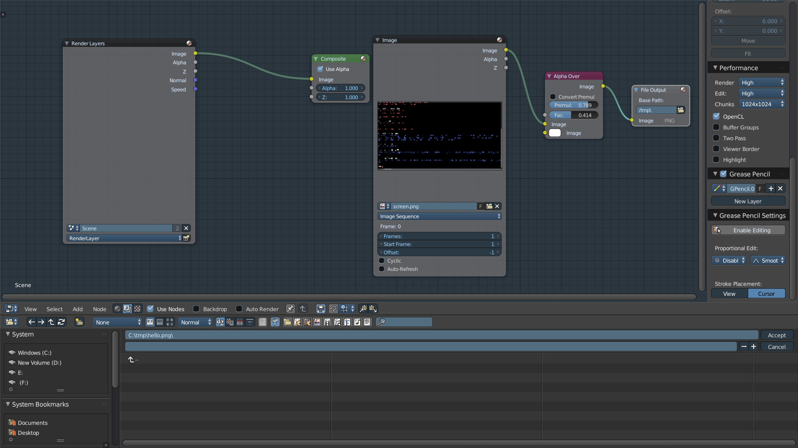Click the Accept button
The height and width of the screenshot is (448, 798).
(776, 335)
